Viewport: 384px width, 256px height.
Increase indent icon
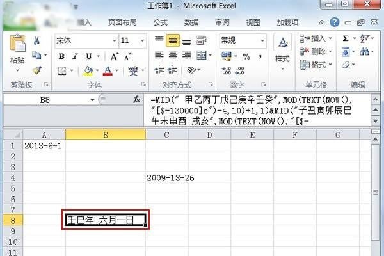(x=173, y=70)
